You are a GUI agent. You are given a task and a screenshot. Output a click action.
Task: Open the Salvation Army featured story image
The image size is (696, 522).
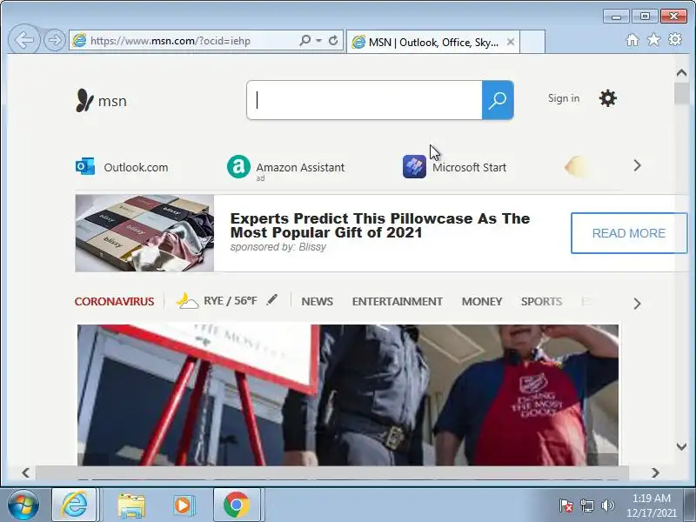coord(347,395)
